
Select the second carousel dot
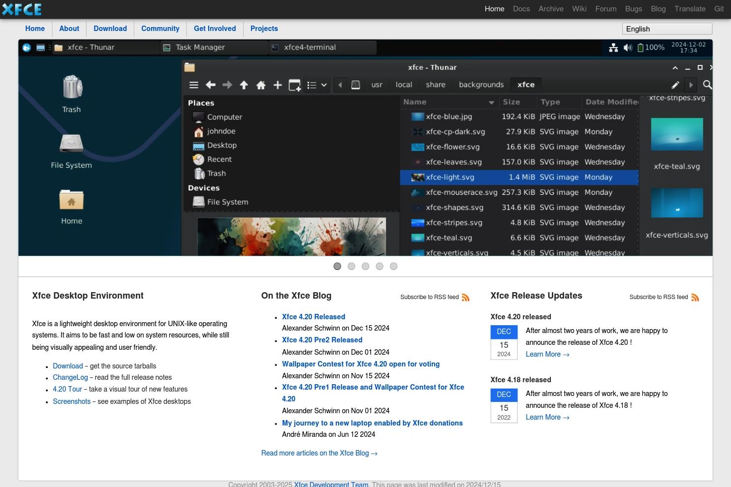point(351,266)
